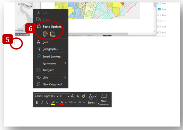Click the map's horizontal scrollbar thumb
Image resolution: width=183 pixels, height=130 pixels.
(98, 34)
